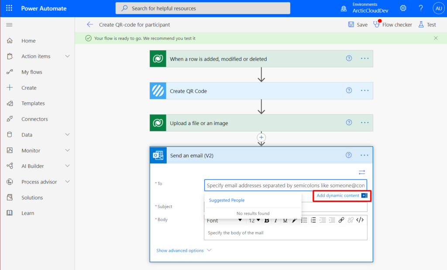447x270 pixels.
Task: Toggle italic formatting
Action: [276, 220]
